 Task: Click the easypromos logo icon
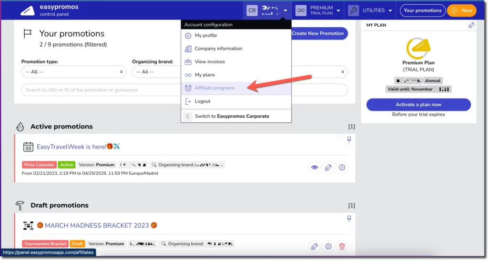pyautogui.click(x=28, y=10)
